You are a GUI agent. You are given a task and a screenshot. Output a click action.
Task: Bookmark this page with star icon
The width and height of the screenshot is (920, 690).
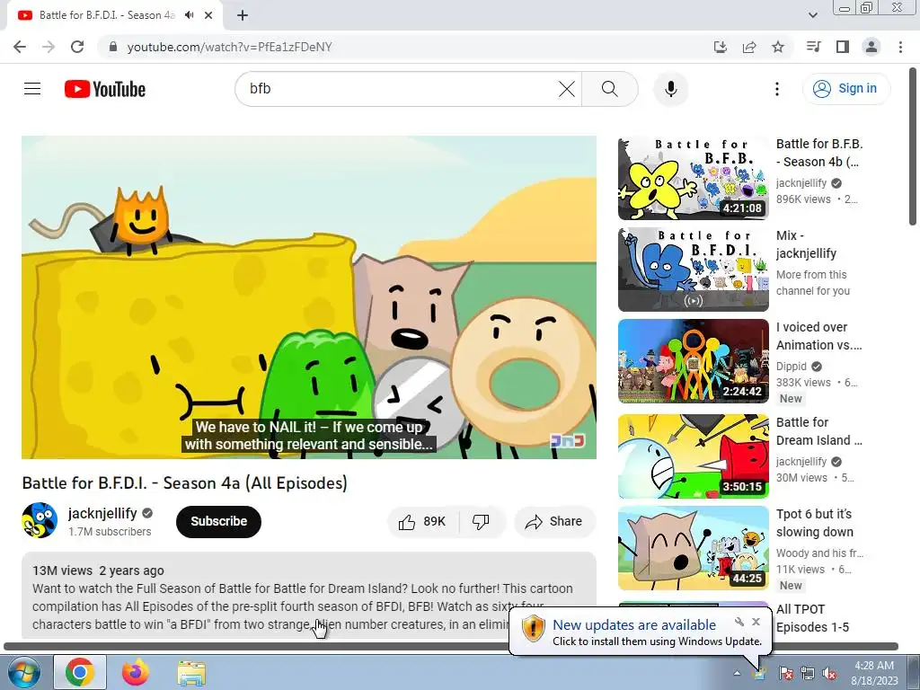click(778, 47)
